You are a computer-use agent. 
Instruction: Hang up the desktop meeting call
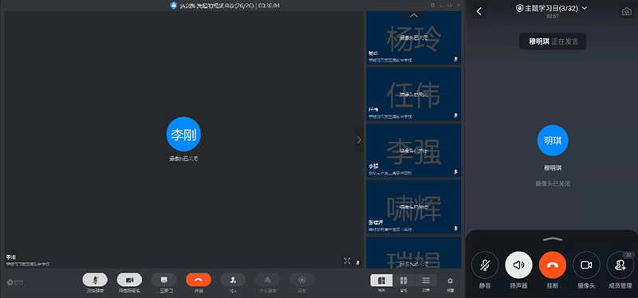click(x=198, y=280)
